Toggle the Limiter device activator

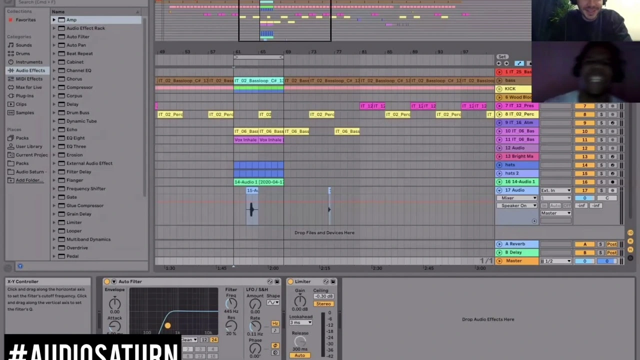pos(290,281)
